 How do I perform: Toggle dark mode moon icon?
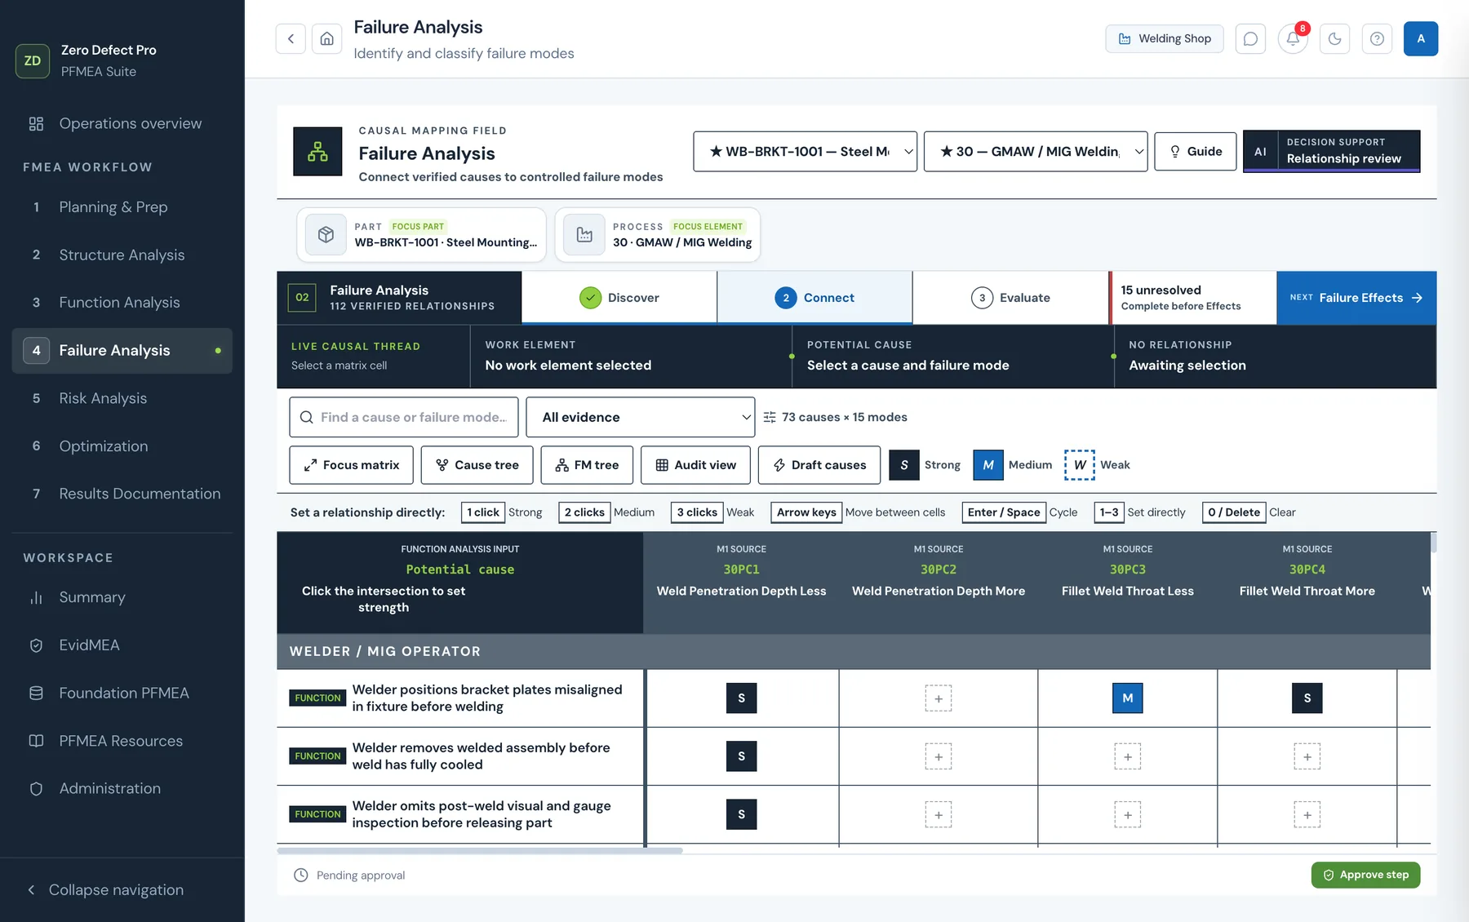pos(1335,38)
